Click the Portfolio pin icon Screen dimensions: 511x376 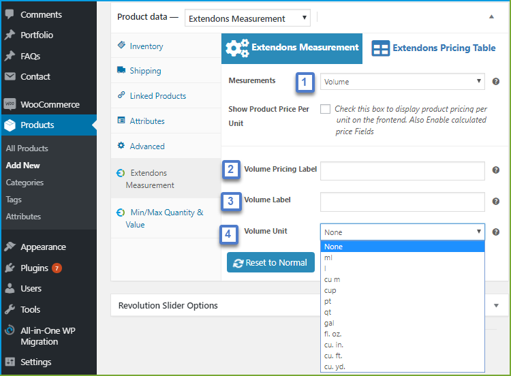click(x=10, y=35)
